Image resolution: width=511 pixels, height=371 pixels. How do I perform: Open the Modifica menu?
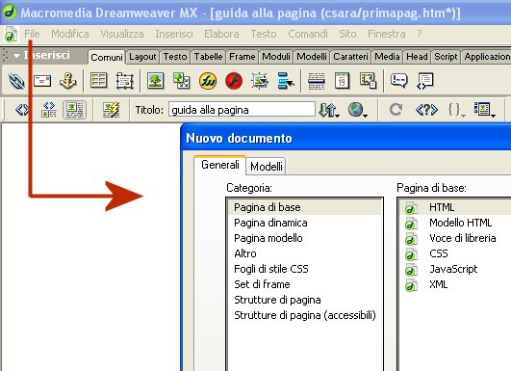click(70, 34)
